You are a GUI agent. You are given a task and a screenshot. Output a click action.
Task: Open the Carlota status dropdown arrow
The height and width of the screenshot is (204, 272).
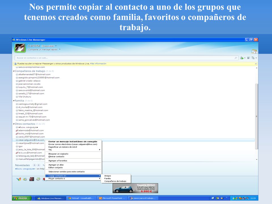coord(56,46)
